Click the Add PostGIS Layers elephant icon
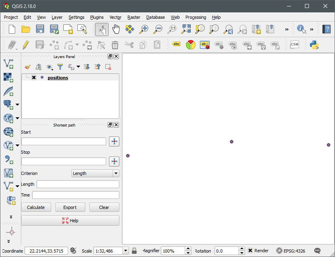This screenshot has height=257, width=335. click(x=8, y=104)
